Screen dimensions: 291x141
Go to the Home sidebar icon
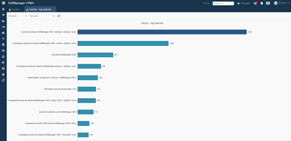(3, 9)
